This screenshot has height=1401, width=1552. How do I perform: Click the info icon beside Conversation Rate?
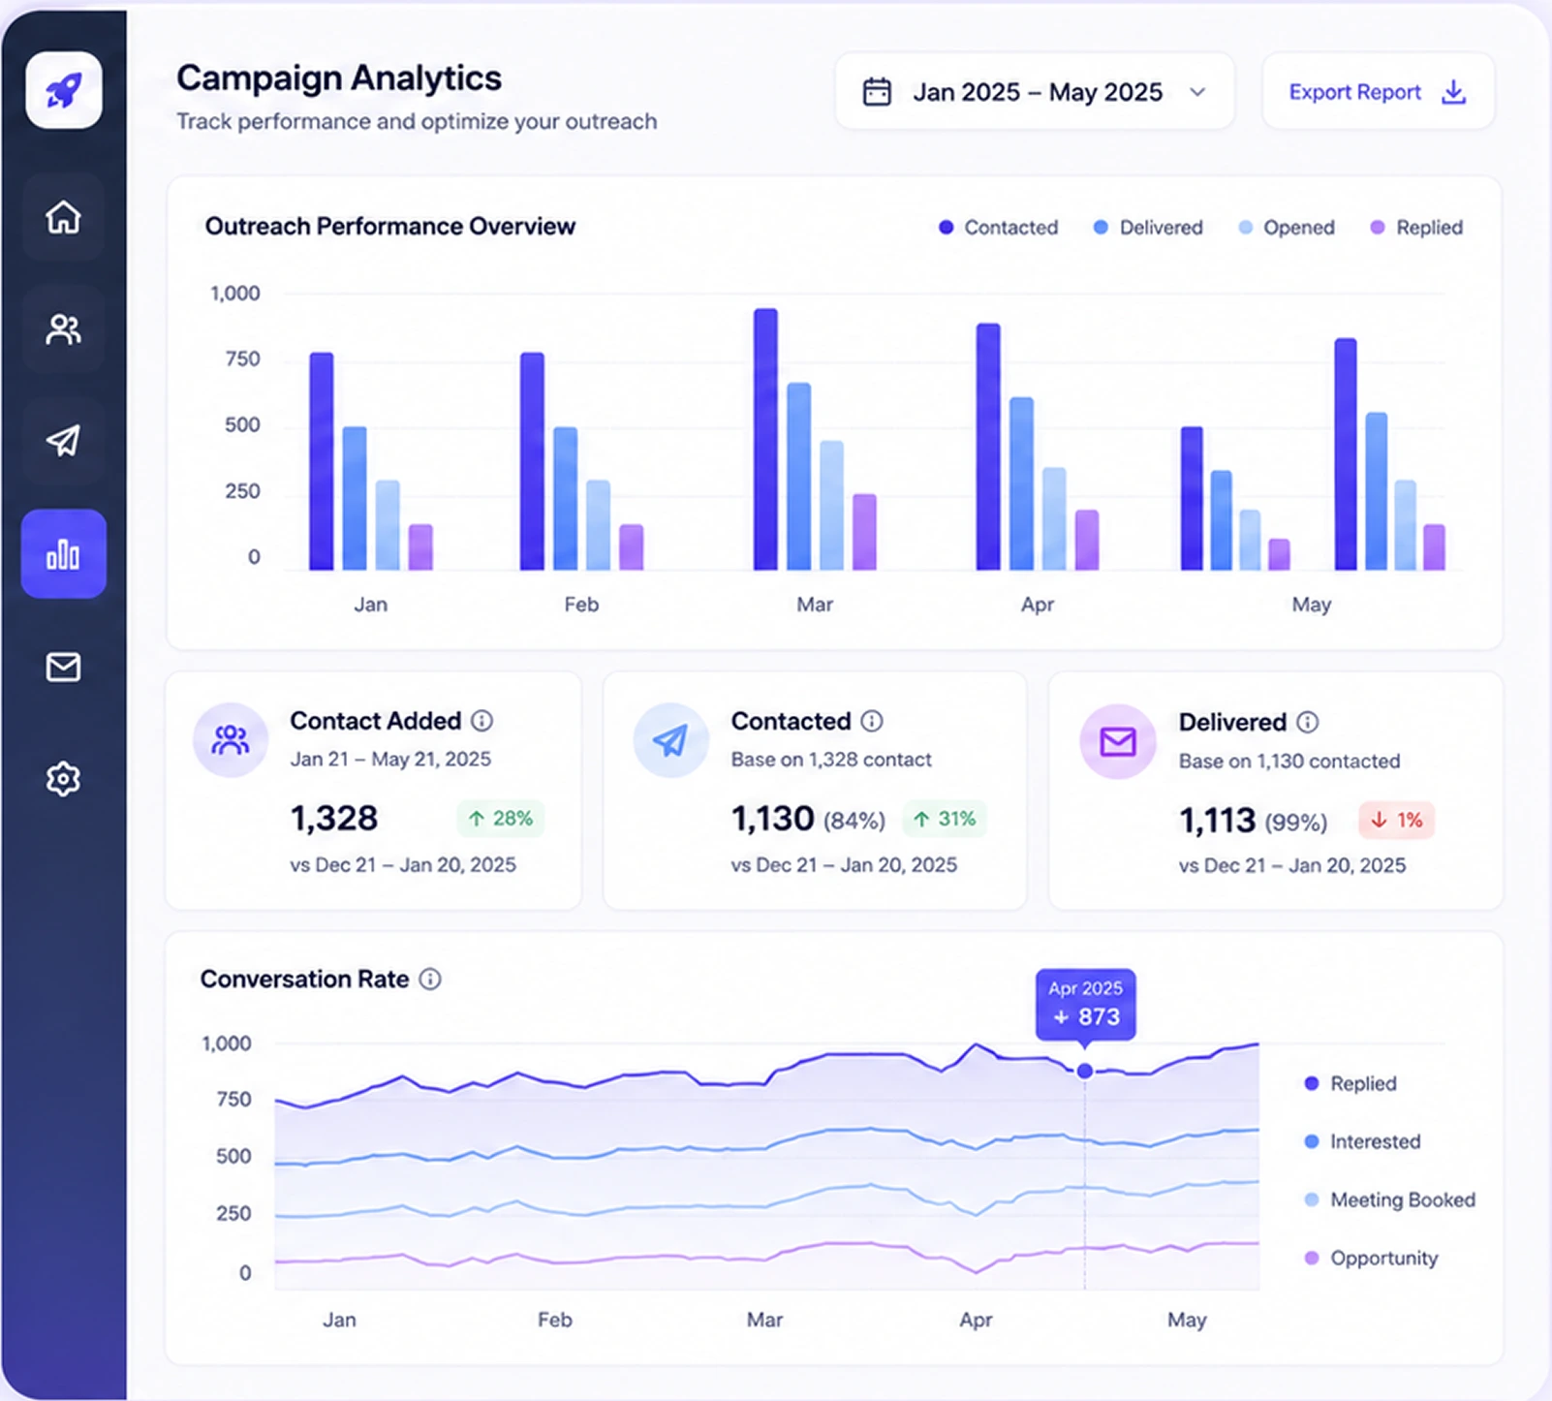430,979
